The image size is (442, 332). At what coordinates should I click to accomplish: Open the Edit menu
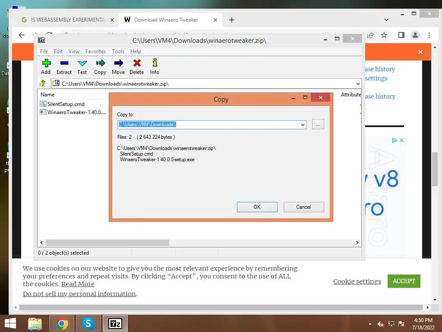[x=58, y=51]
